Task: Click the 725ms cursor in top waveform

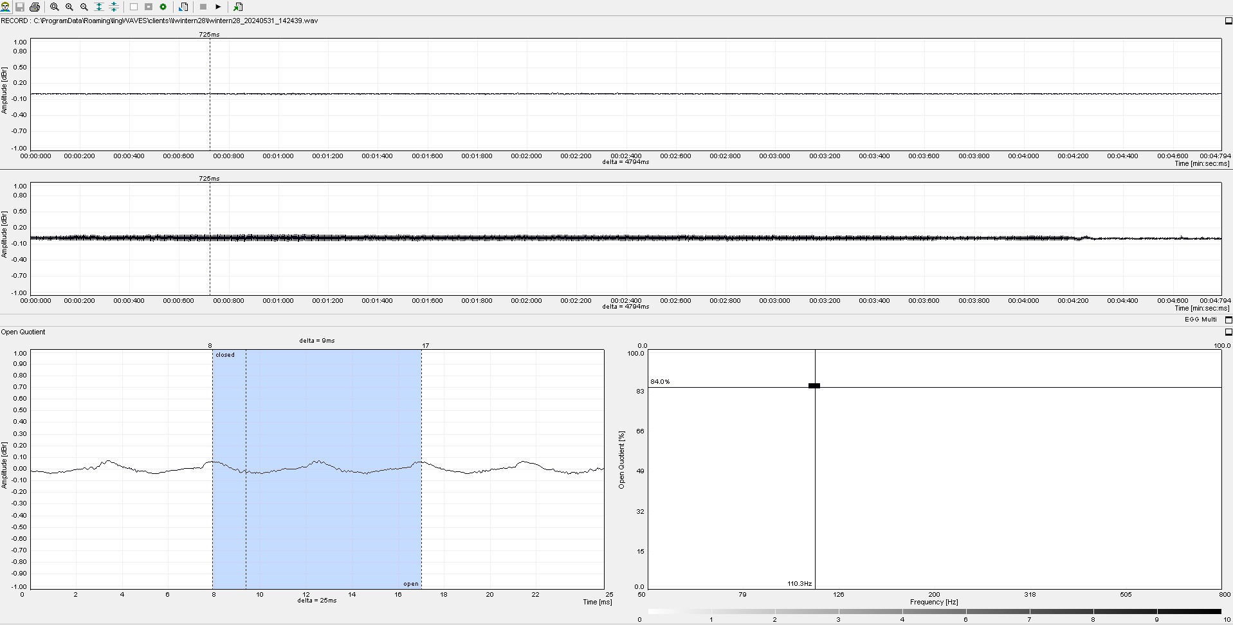Action: (210, 95)
